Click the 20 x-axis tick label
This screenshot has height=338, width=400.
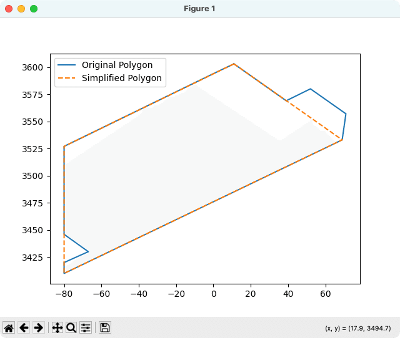(251, 294)
